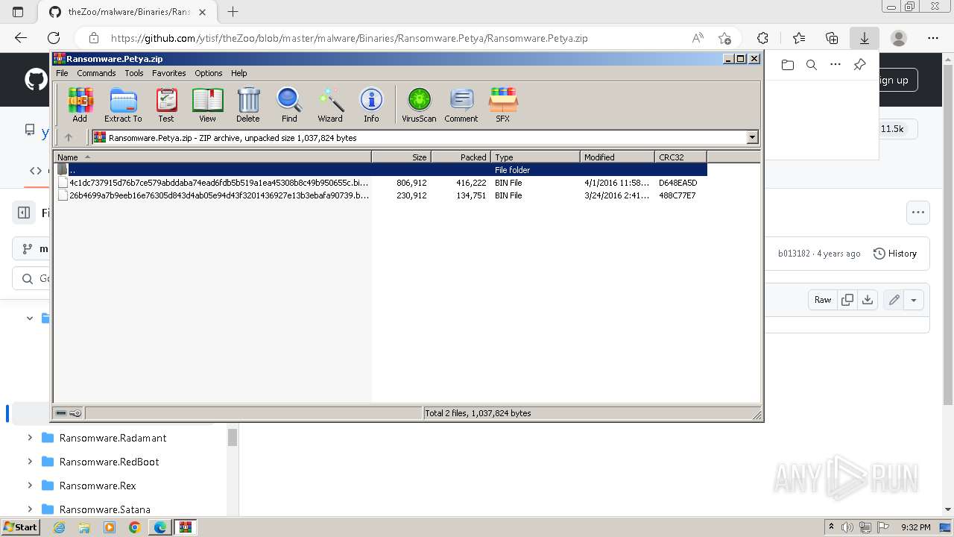Open the Tools menu

click(134, 73)
